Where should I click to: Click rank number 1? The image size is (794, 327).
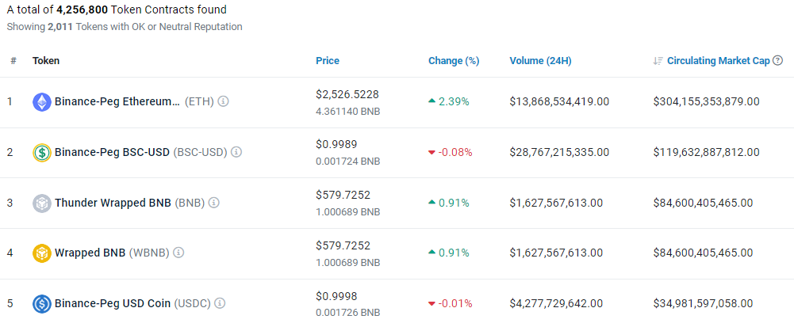click(x=10, y=101)
